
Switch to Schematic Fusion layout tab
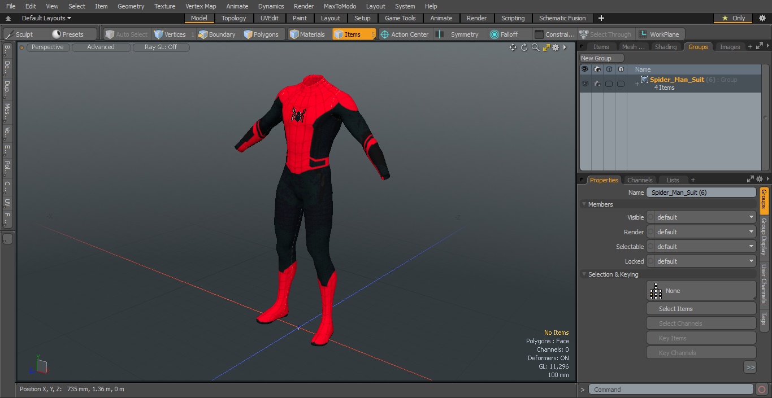click(562, 18)
